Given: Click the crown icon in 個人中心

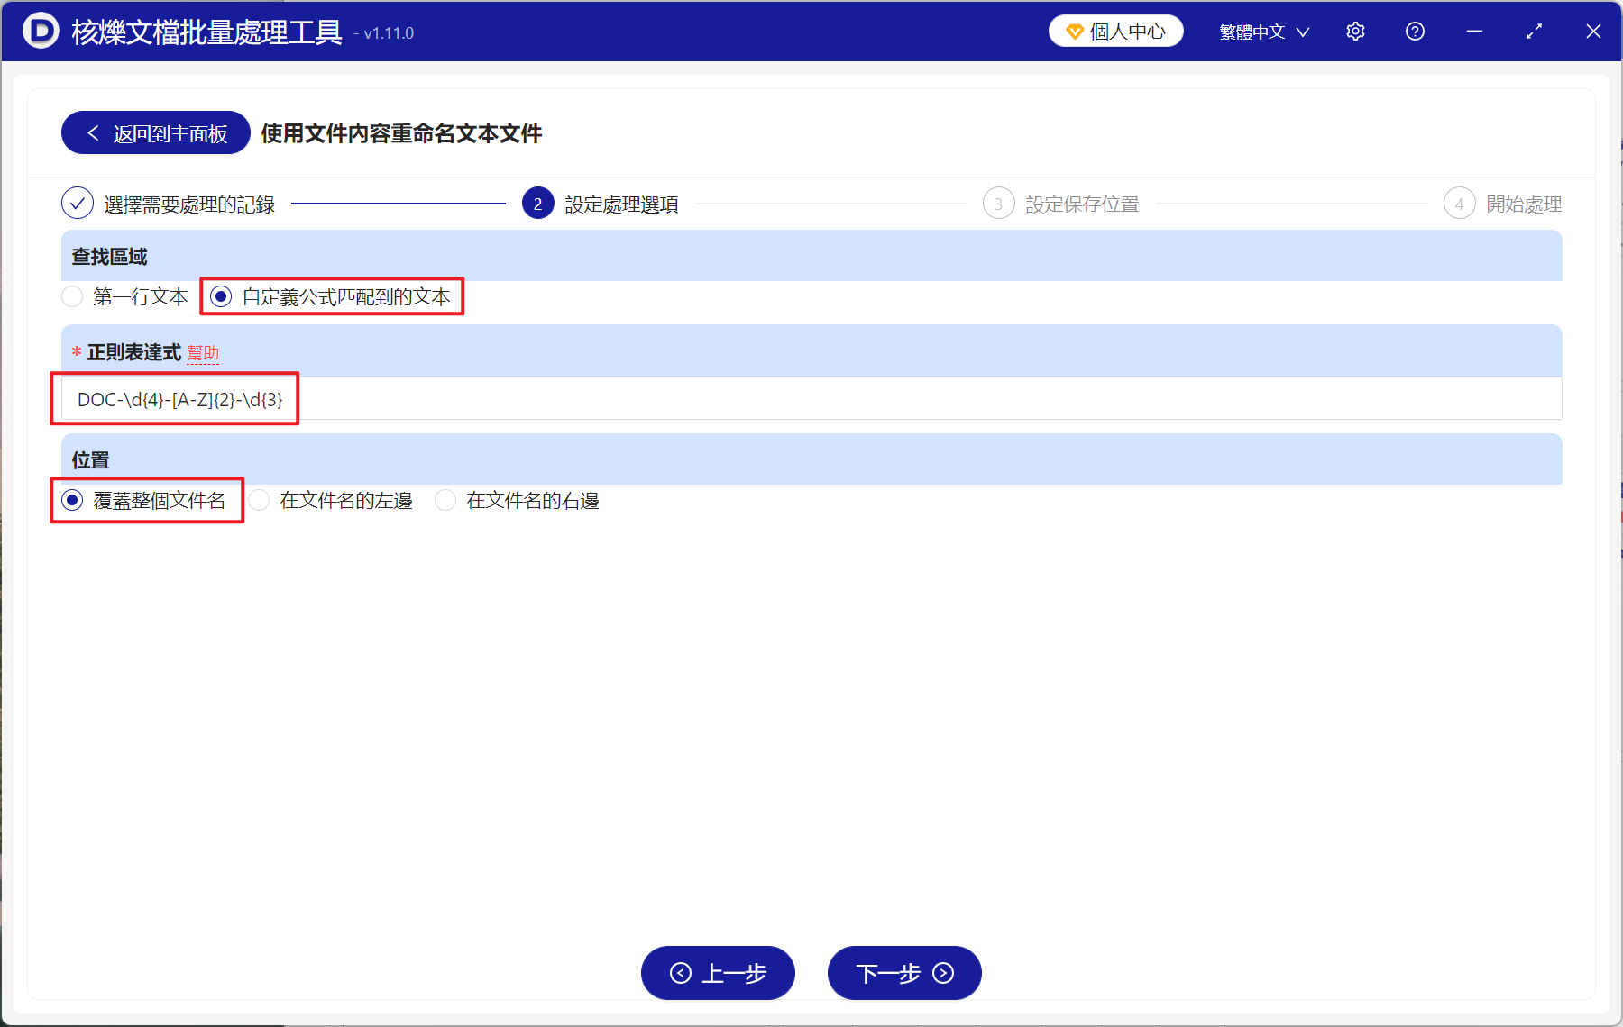Looking at the screenshot, I should tap(1073, 30).
